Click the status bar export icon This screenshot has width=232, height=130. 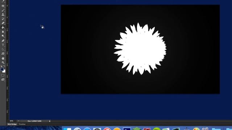[x=18, y=121]
